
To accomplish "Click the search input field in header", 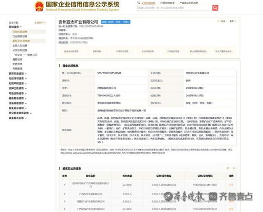I will [x=174, y=8].
